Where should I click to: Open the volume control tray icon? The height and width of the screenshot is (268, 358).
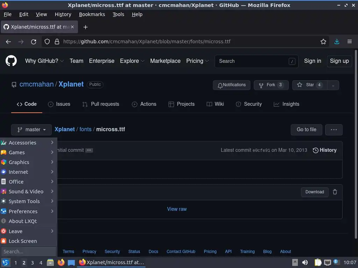(x=305, y=262)
